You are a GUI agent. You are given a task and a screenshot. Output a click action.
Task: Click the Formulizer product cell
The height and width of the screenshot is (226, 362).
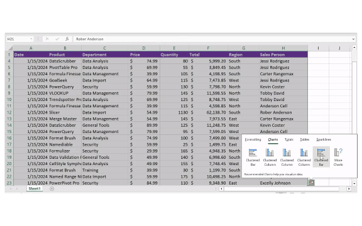[x=65, y=151]
